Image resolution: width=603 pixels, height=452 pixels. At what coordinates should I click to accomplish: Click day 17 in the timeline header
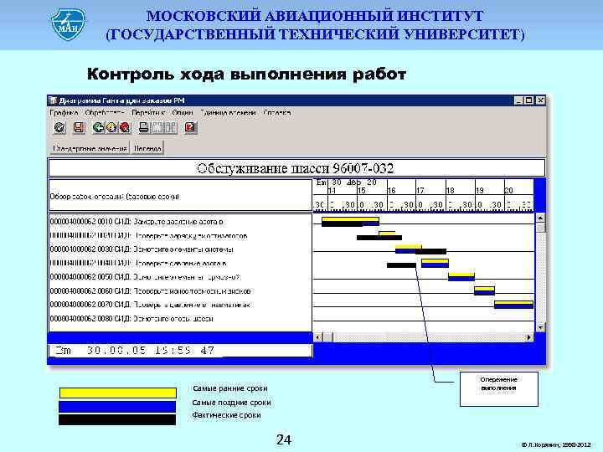coord(420,190)
